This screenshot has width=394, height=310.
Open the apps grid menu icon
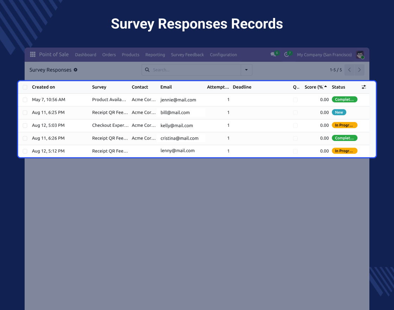click(33, 54)
